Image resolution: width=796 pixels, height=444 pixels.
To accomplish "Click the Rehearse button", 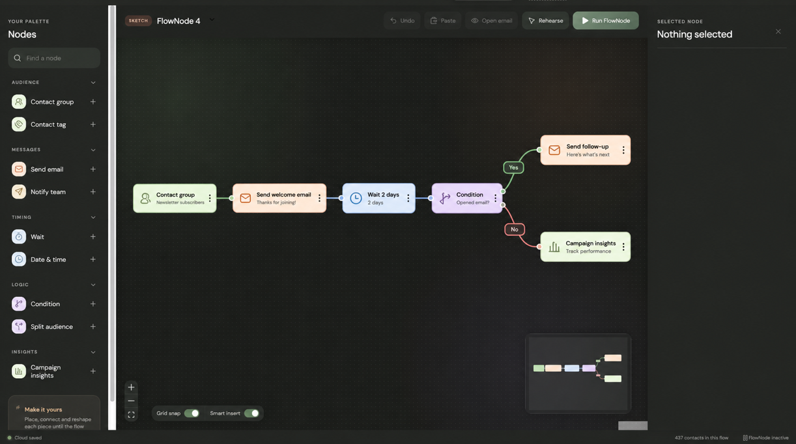I will [x=545, y=21].
